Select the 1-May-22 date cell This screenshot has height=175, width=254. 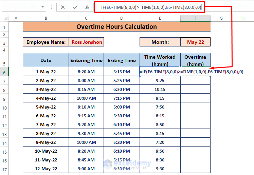[x=46, y=72]
